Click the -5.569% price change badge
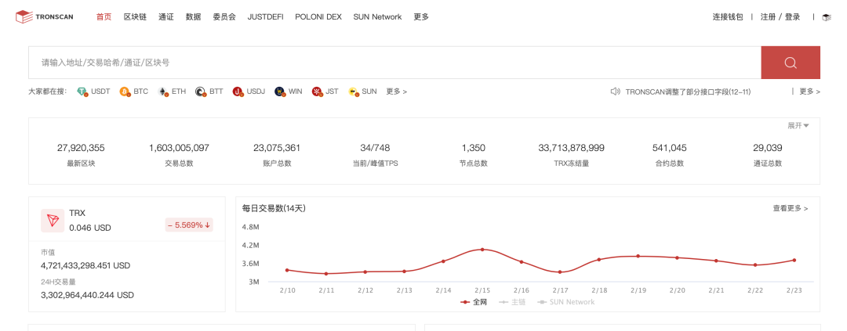 click(189, 225)
